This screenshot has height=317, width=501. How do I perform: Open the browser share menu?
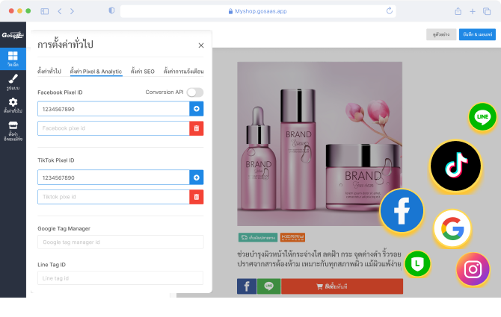[x=458, y=11]
